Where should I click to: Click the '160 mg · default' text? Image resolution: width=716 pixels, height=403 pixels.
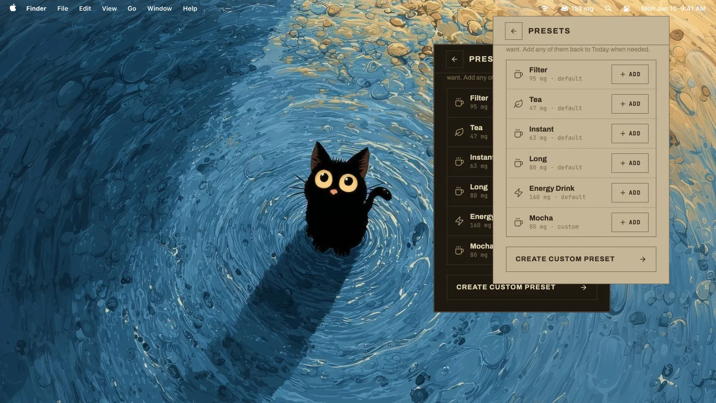pyautogui.click(x=557, y=197)
